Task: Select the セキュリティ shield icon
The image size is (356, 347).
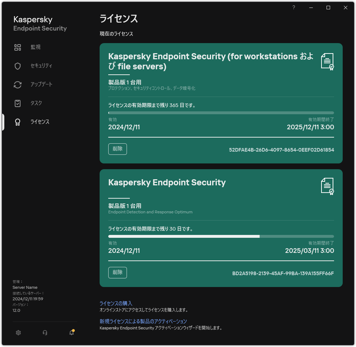Action: click(x=18, y=66)
